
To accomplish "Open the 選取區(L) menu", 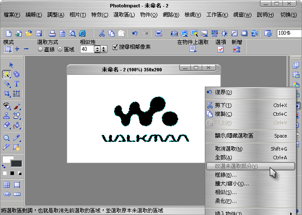I will [x=124, y=15].
